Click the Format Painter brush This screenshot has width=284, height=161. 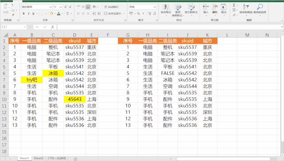[13, 15]
